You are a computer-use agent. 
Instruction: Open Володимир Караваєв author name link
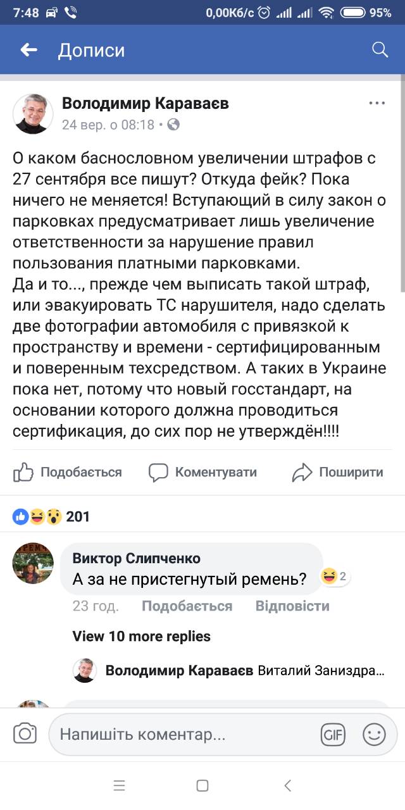pos(145,103)
